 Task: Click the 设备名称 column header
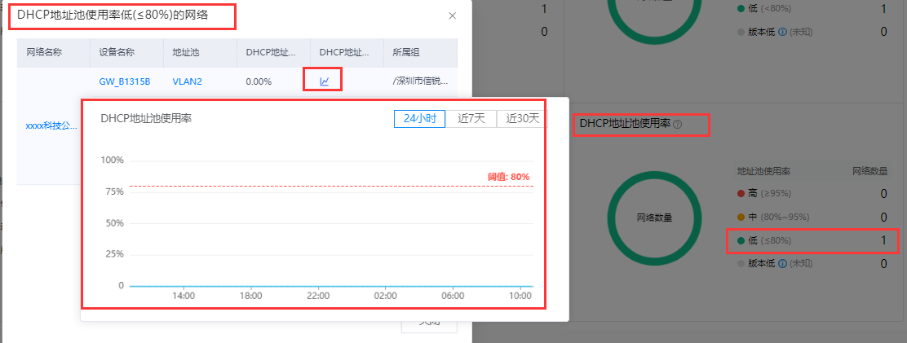click(x=117, y=52)
